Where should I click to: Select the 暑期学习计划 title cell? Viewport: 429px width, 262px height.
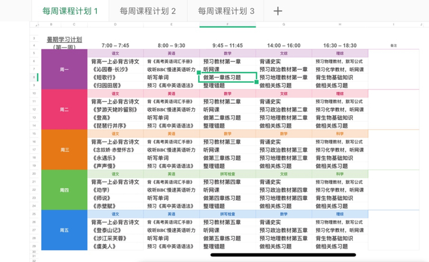click(x=64, y=39)
